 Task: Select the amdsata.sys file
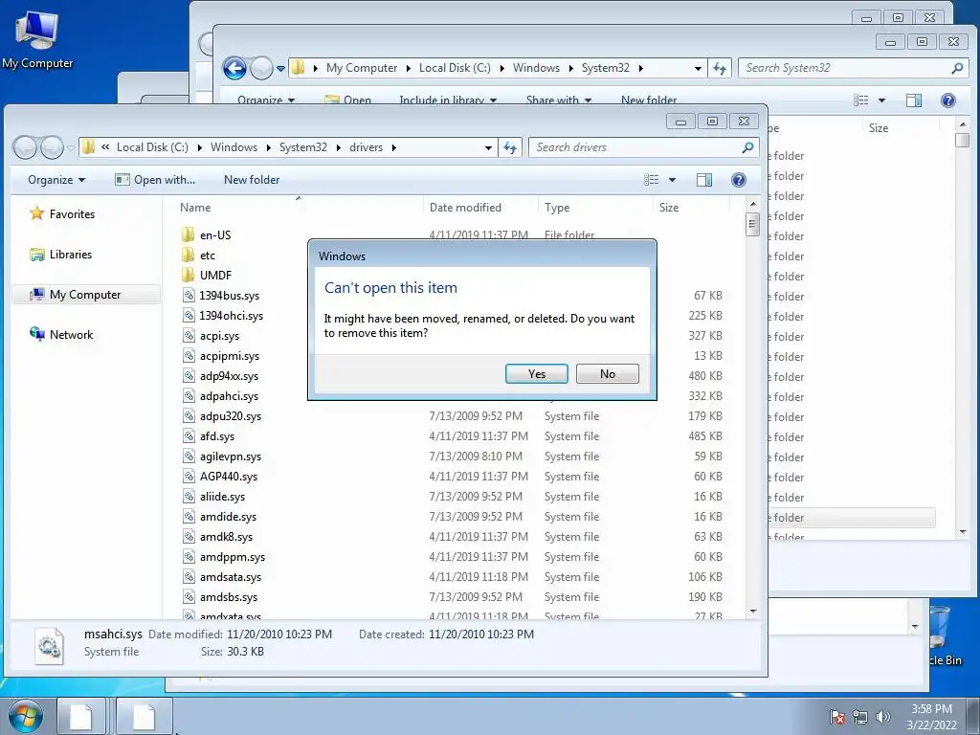point(231,577)
